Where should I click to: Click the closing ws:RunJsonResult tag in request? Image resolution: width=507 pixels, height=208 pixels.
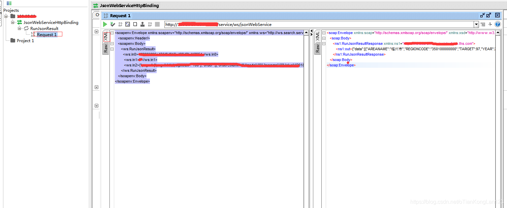click(x=138, y=70)
